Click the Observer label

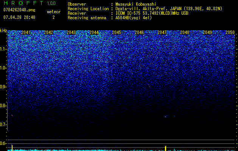coord(77,4)
